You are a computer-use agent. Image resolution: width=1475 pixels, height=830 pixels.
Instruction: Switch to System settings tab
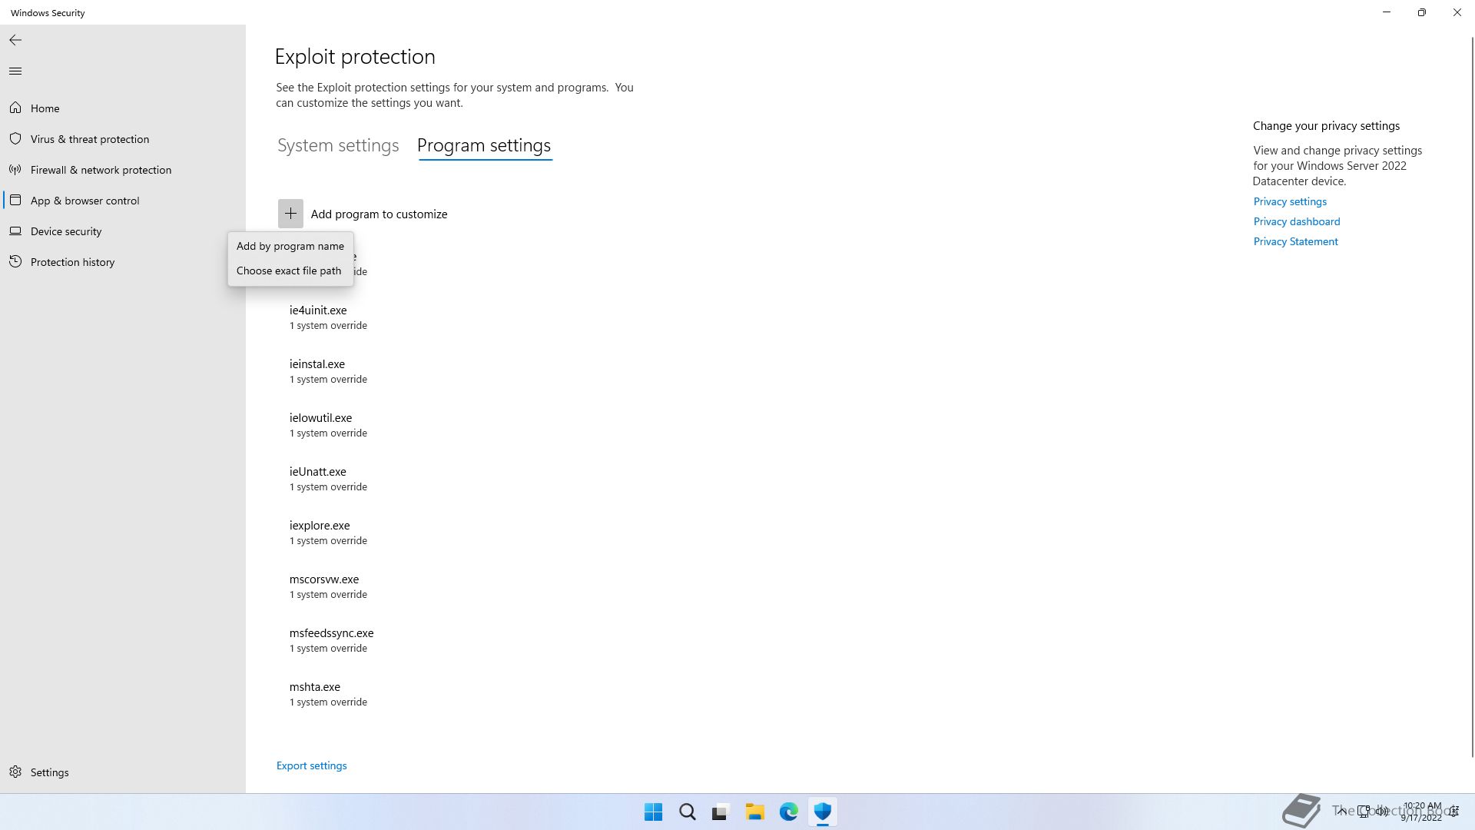pyautogui.click(x=338, y=145)
